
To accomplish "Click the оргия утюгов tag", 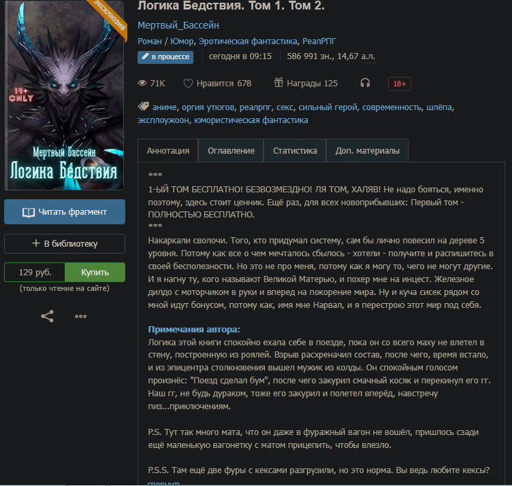I will click(208, 107).
